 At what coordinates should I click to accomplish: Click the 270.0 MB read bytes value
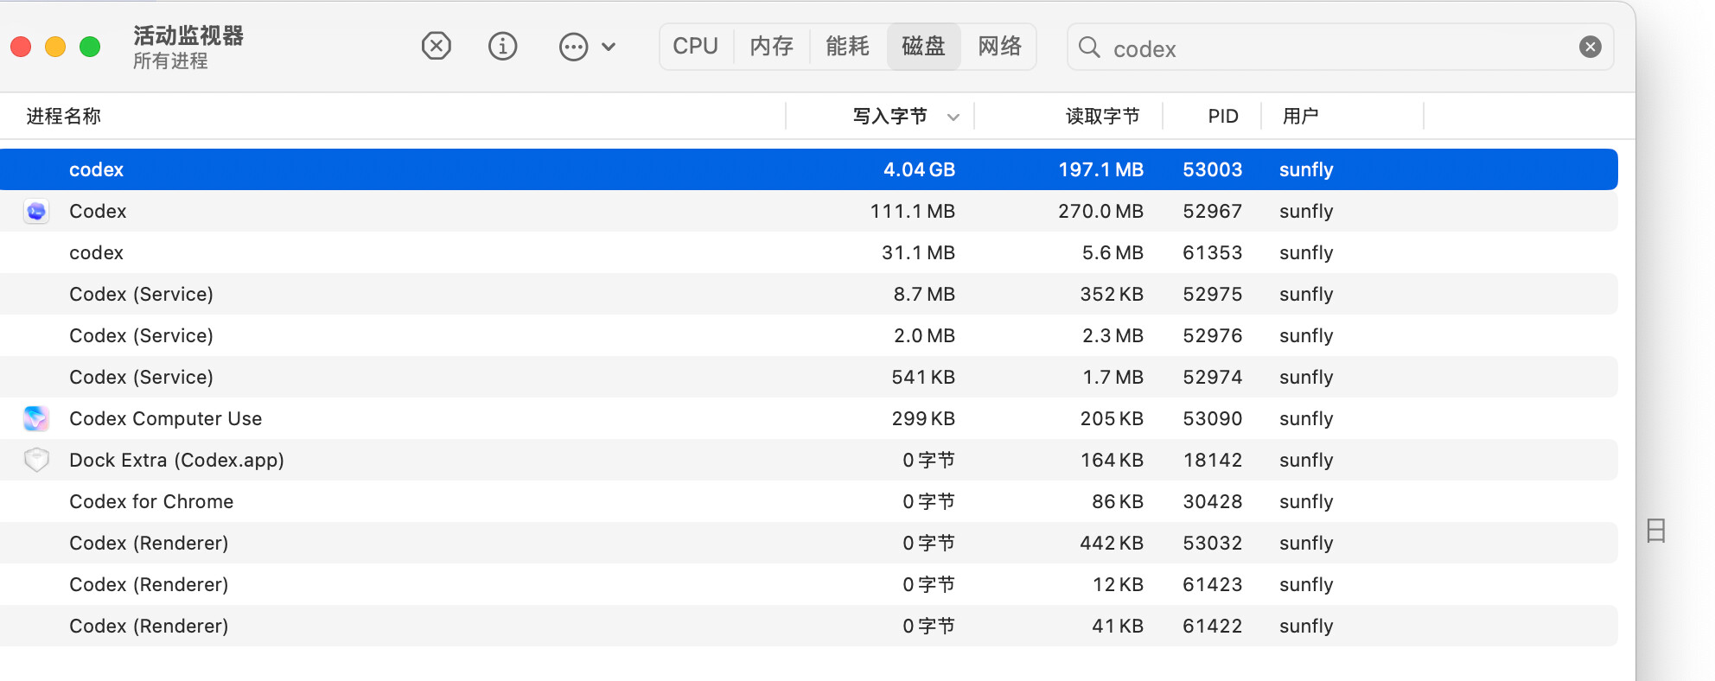1100,211
